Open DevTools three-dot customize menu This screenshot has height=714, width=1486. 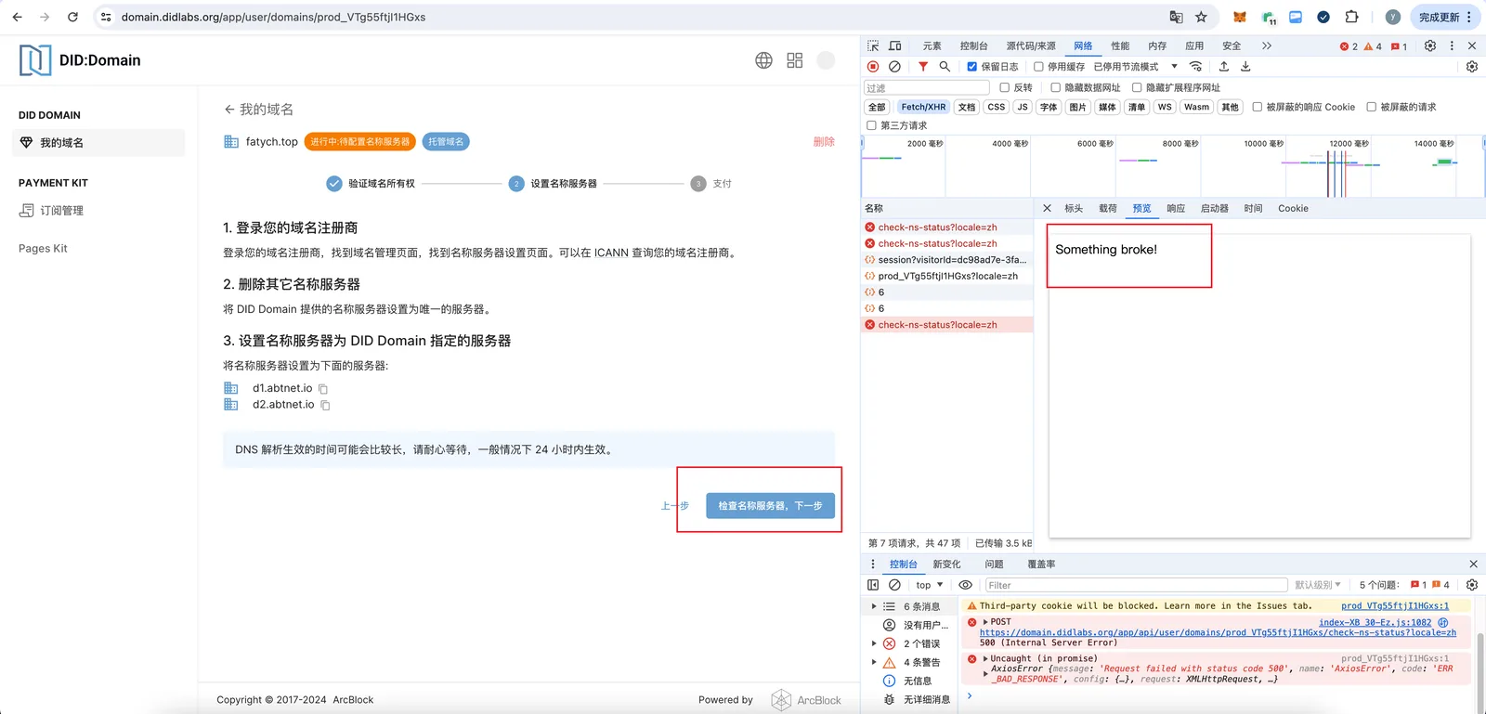[x=1452, y=45]
